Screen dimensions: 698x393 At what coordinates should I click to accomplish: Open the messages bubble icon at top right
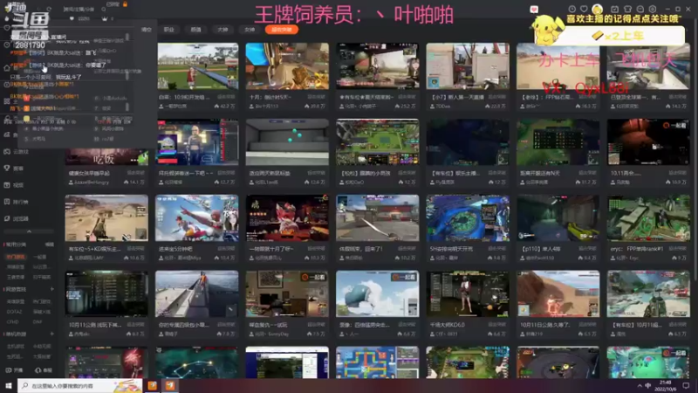click(x=640, y=9)
